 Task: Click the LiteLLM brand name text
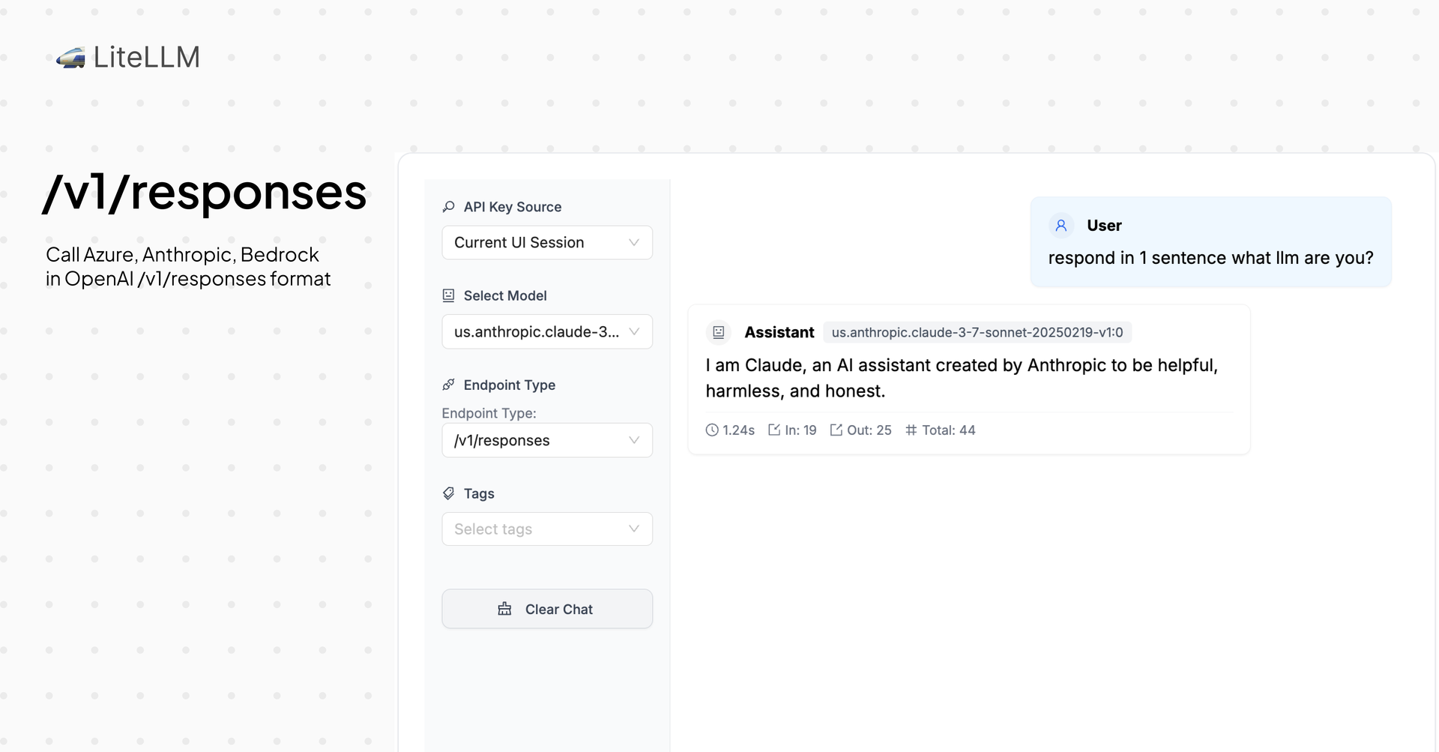[x=147, y=58]
